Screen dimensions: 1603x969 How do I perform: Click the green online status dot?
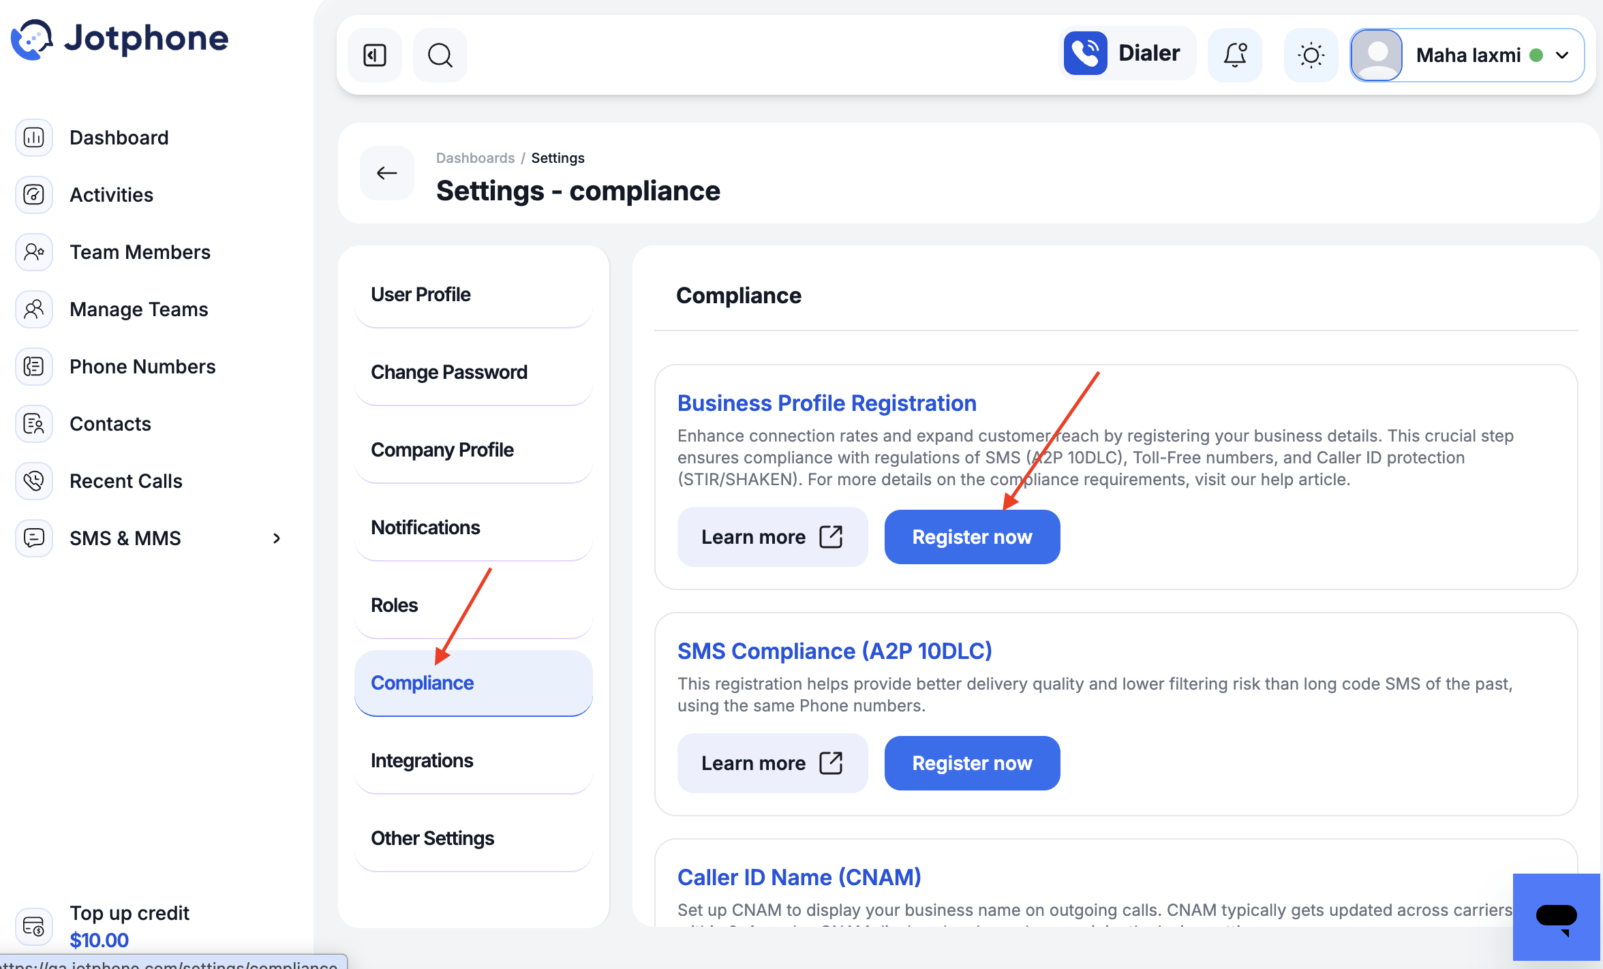coord(1536,55)
